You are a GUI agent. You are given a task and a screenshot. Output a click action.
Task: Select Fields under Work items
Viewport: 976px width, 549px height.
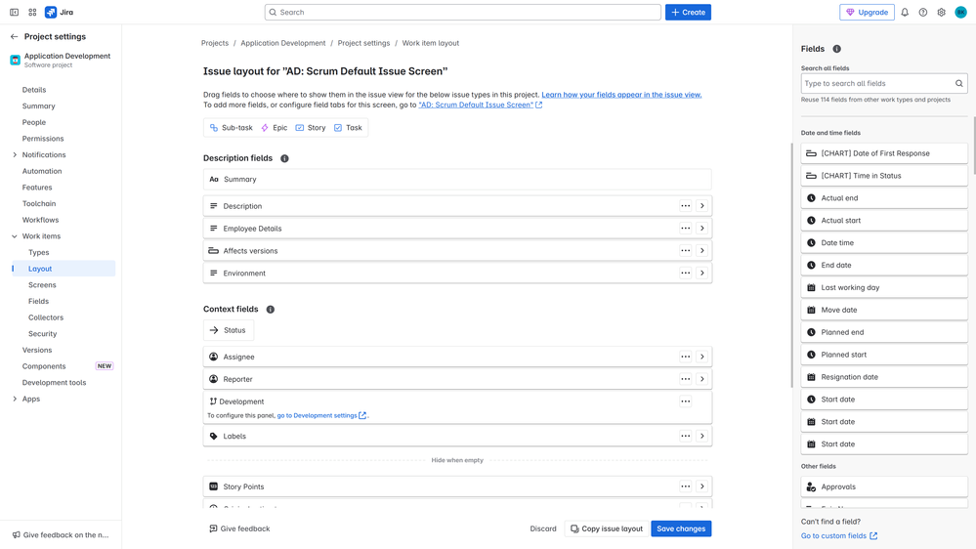coord(39,301)
